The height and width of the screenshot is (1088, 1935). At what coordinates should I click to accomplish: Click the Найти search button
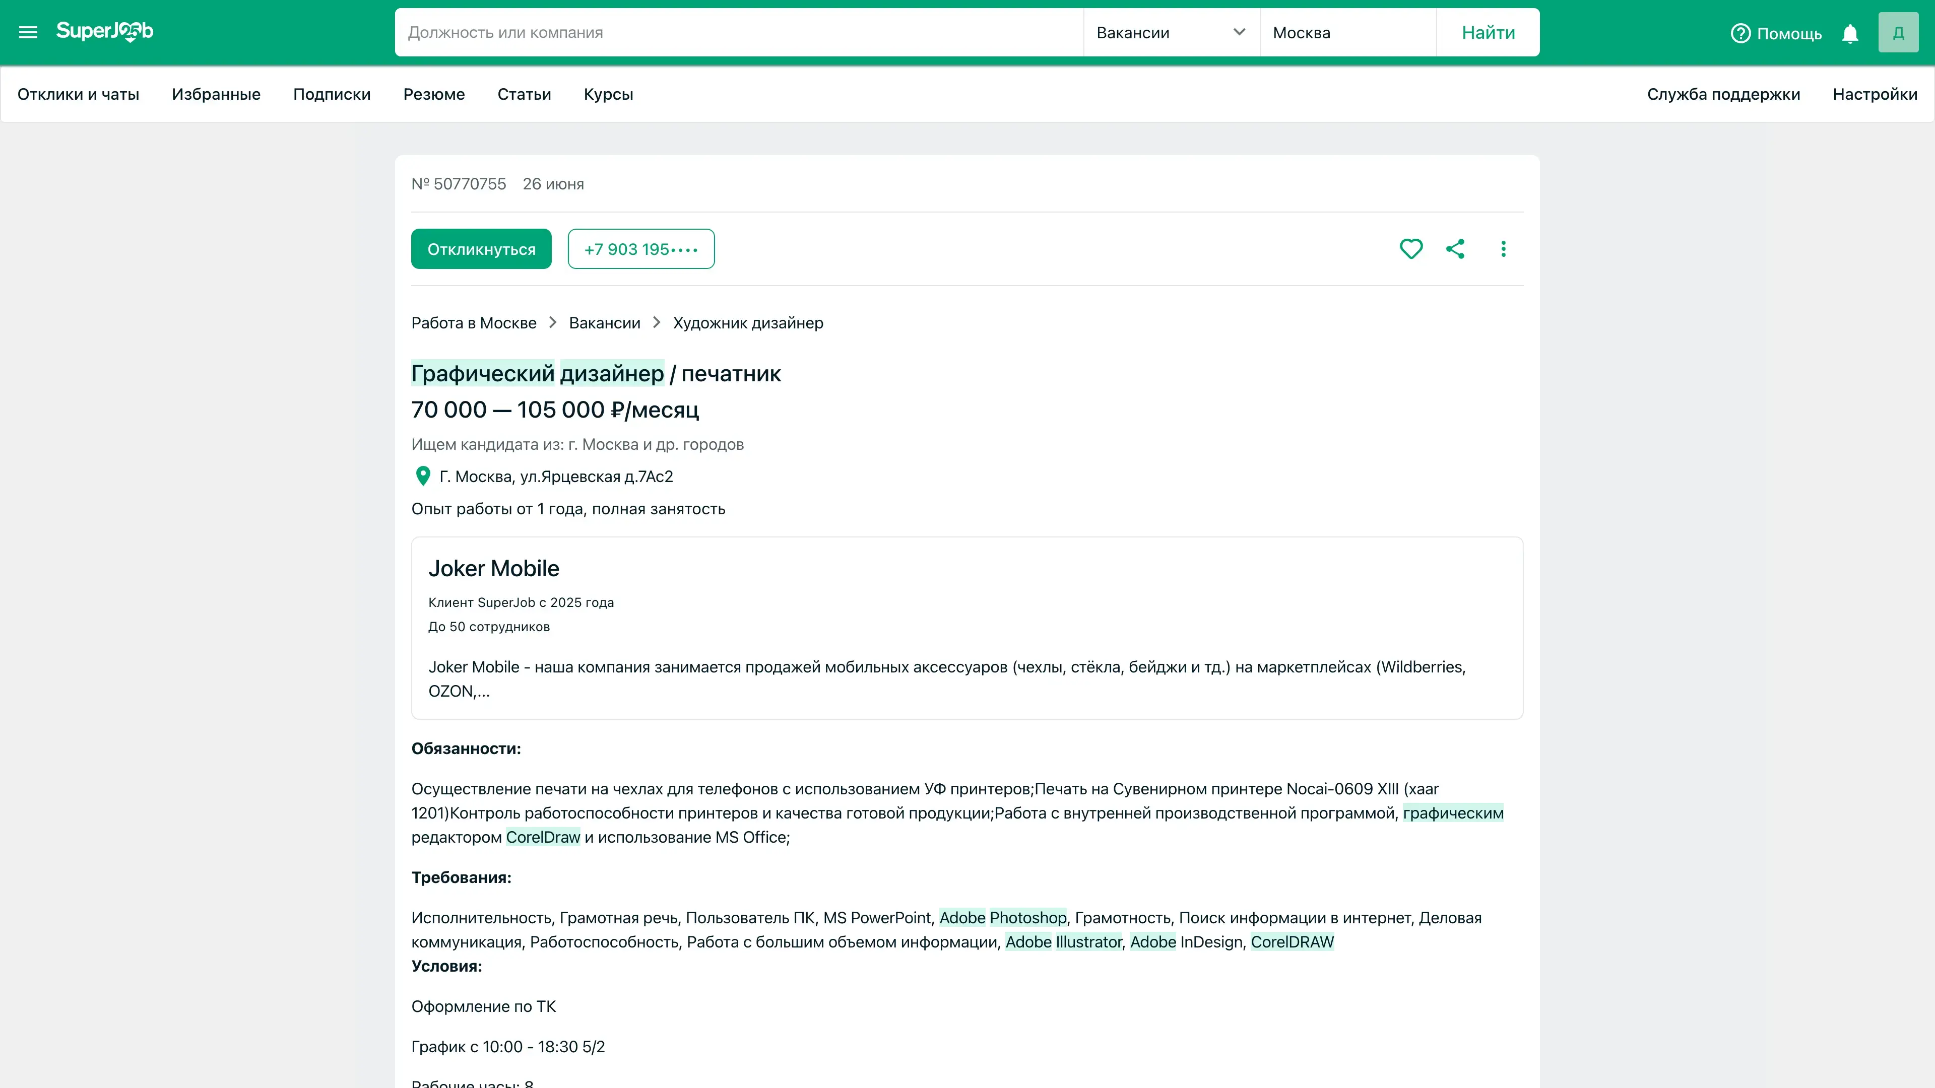tap(1488, 32)
